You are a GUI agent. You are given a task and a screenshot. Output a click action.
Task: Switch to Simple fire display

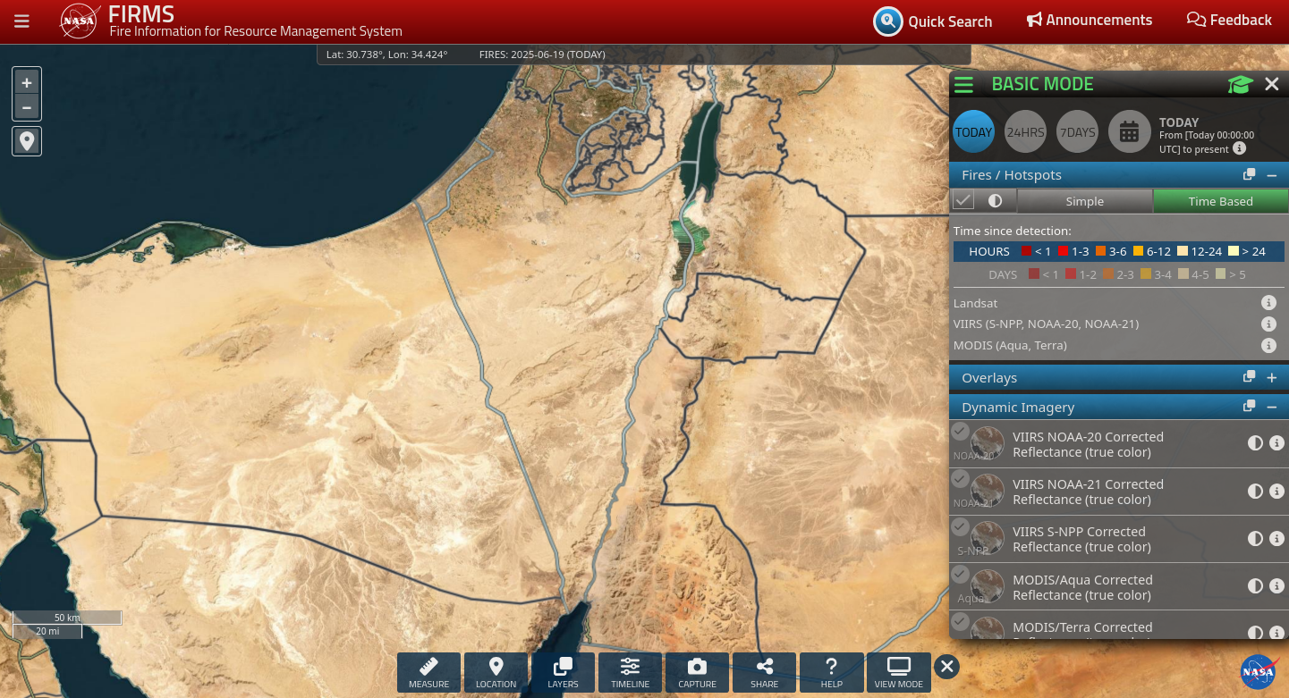pyautogui.click(x=1084, y=201)
